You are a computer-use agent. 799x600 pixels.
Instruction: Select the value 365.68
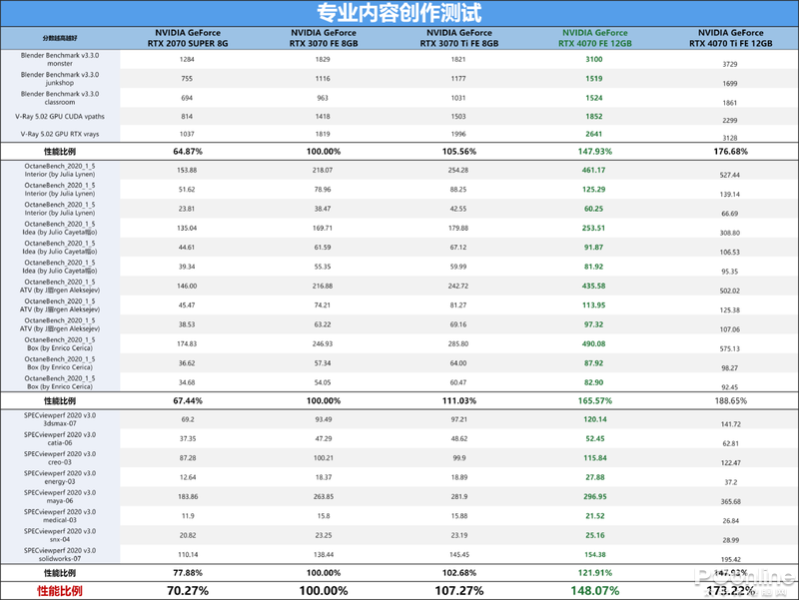[731, 502]
